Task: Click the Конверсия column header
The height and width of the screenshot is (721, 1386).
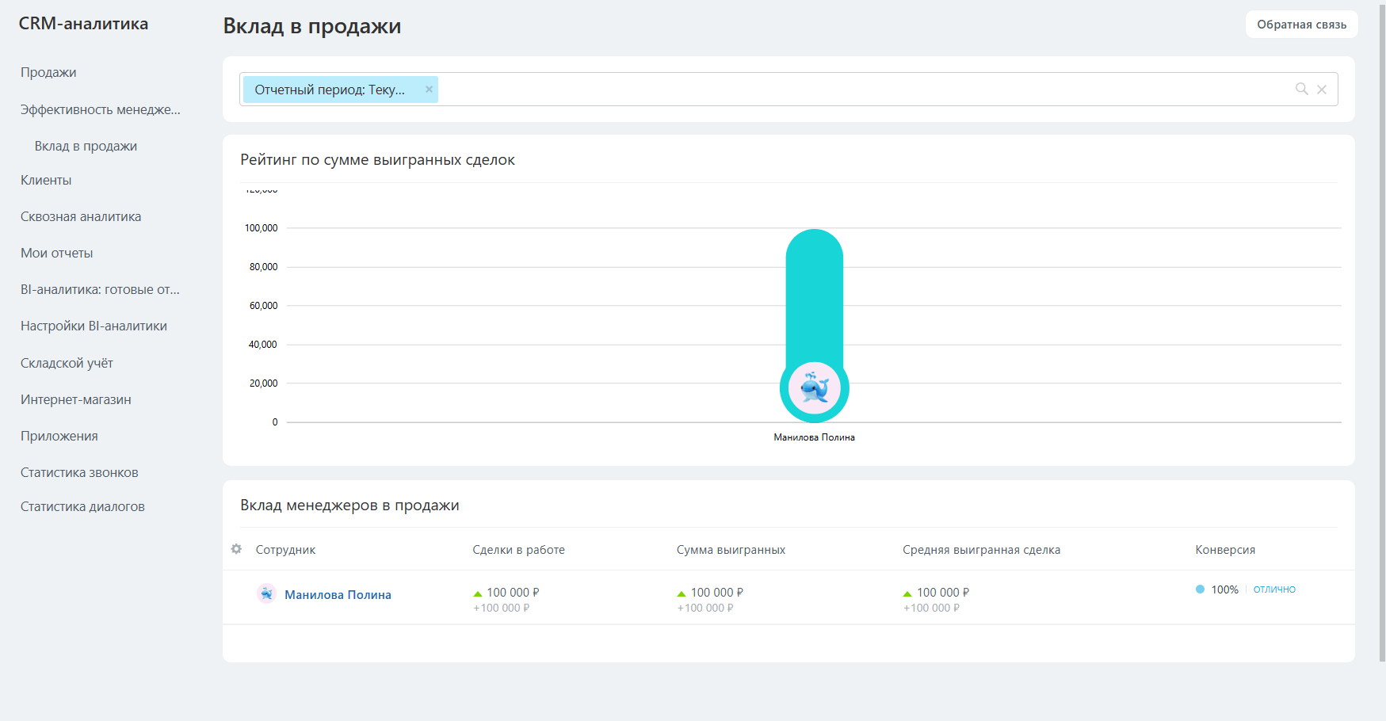Action: point(1225,550)
